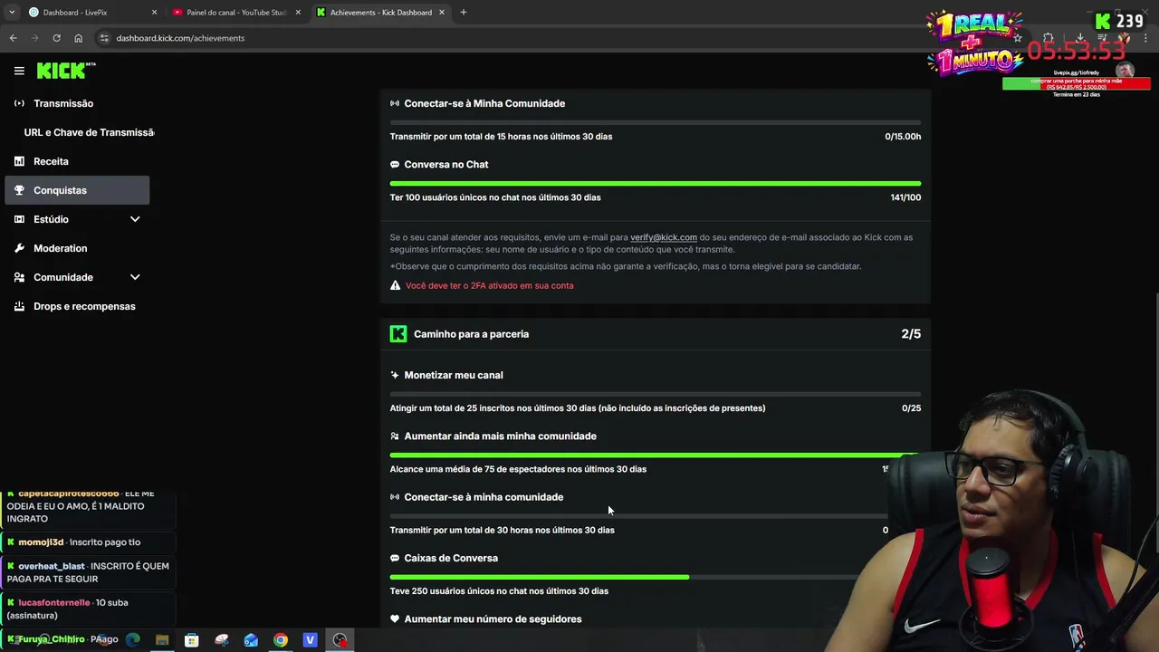Image resolution: width=1159 pixels, height=652 pixels.
Task: Click the broadcast icon beside Conectar-se à Minha Comunidade
Action: [395, 103]
